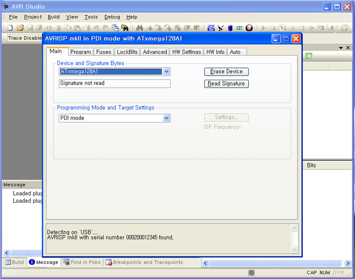The image size is (355, 279).
Task: Click the Cut scissors icon
Action: 58,28
